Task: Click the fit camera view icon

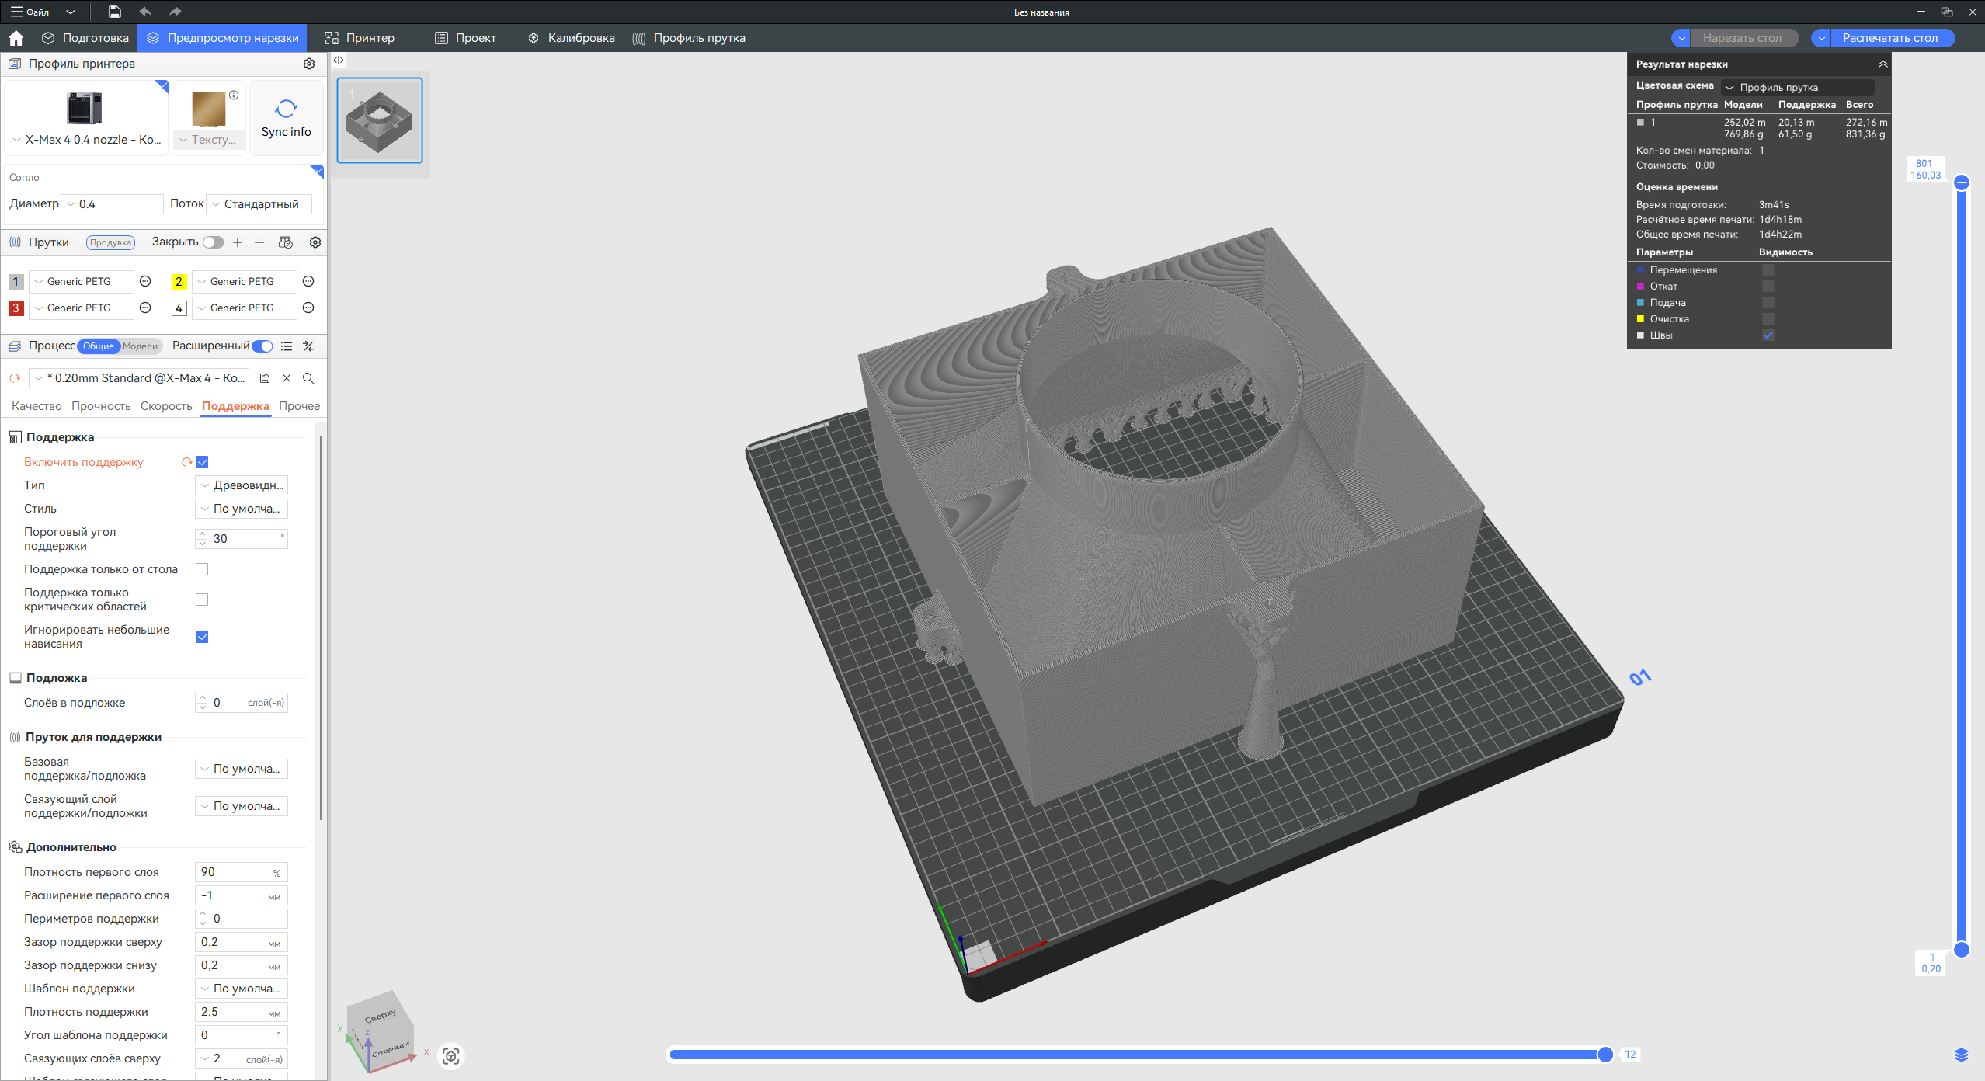Action: pyautogui.click(x=450, y=1056)
